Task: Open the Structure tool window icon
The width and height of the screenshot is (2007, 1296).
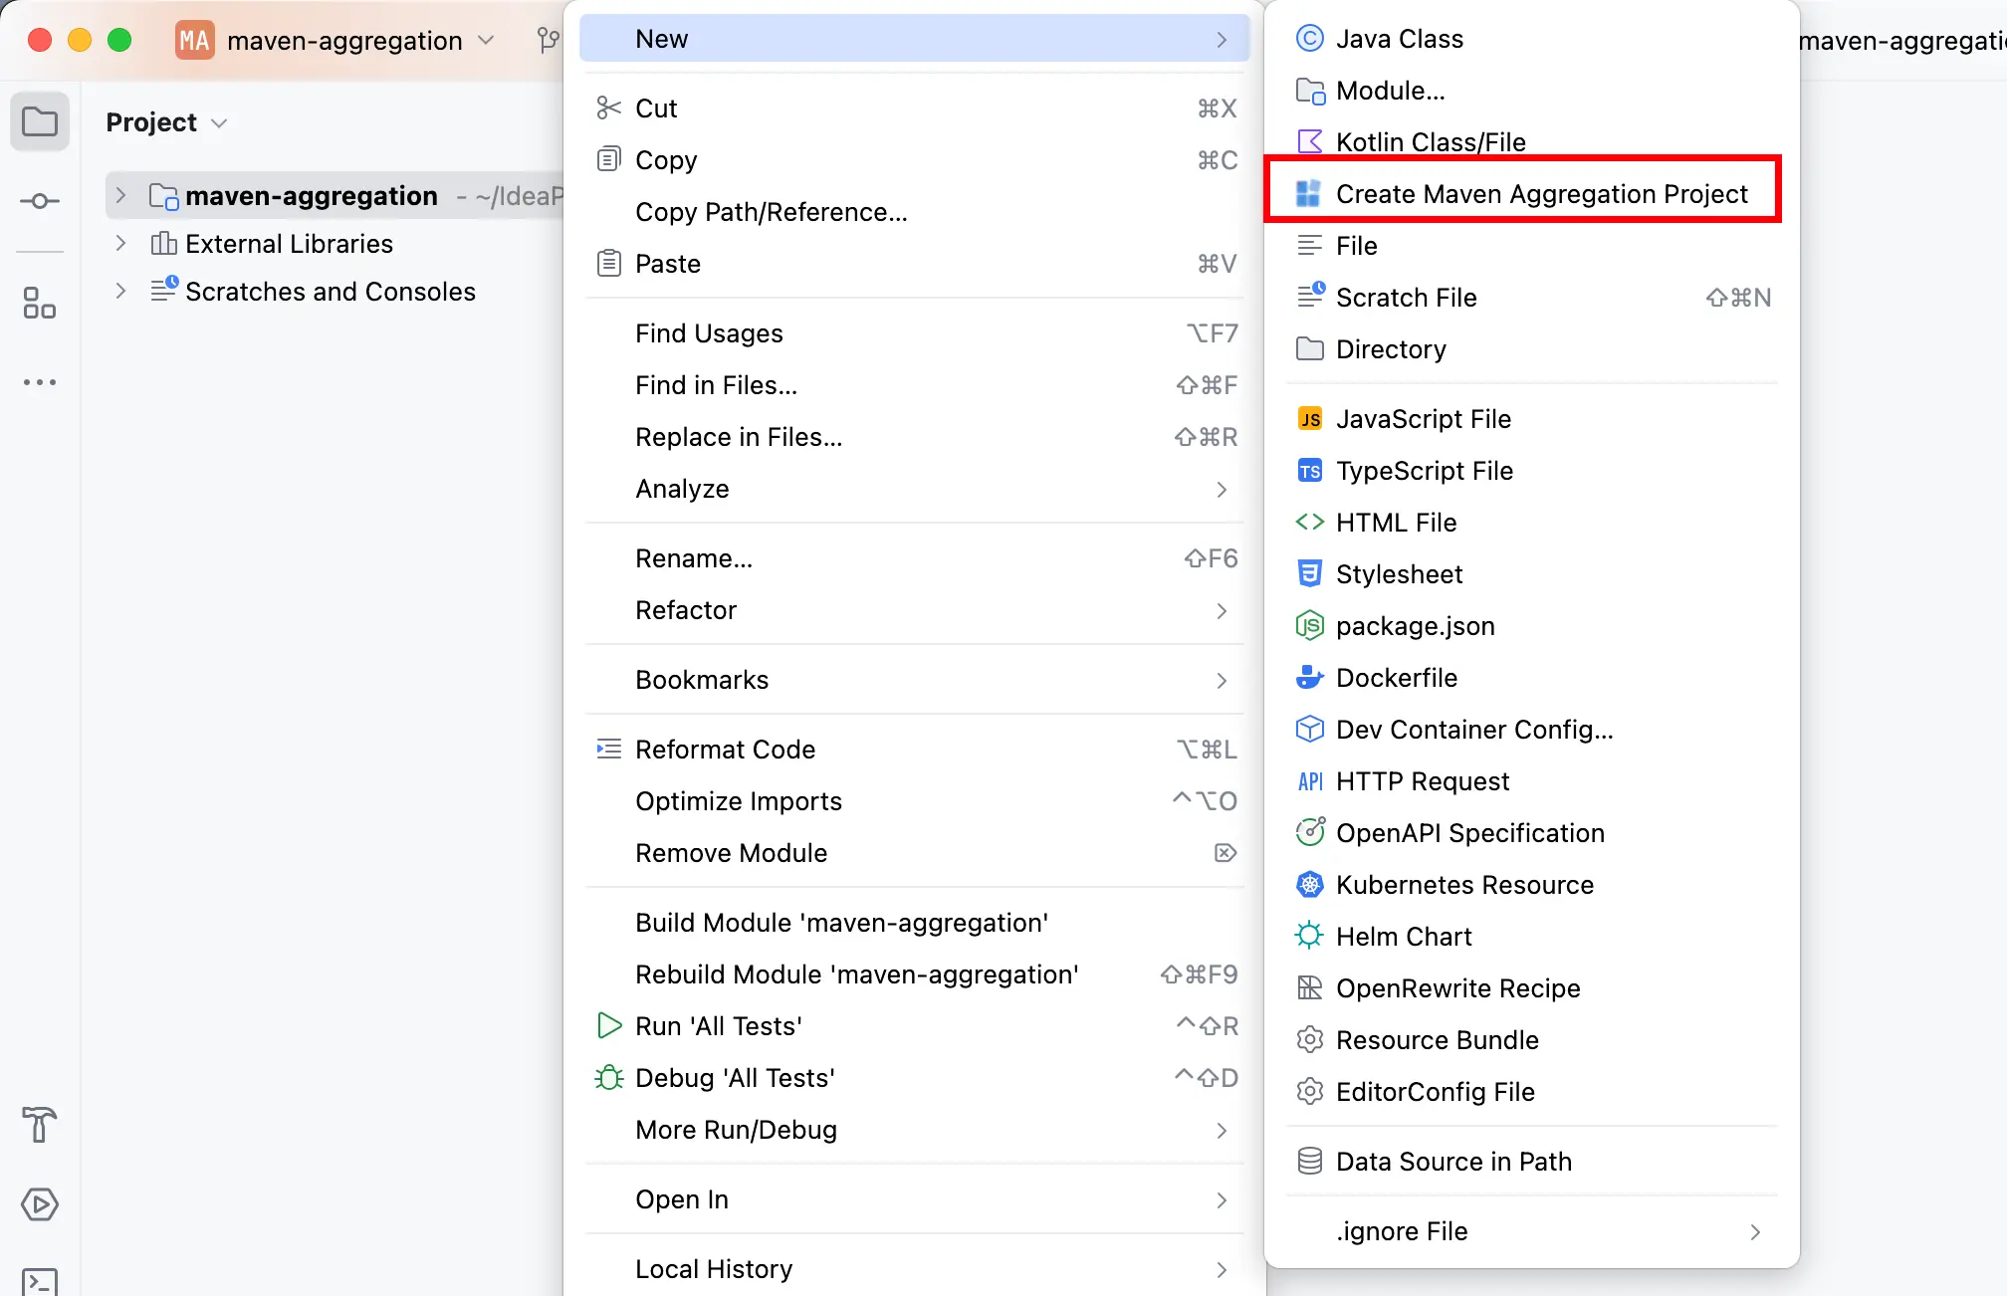Action: point(40,304)
